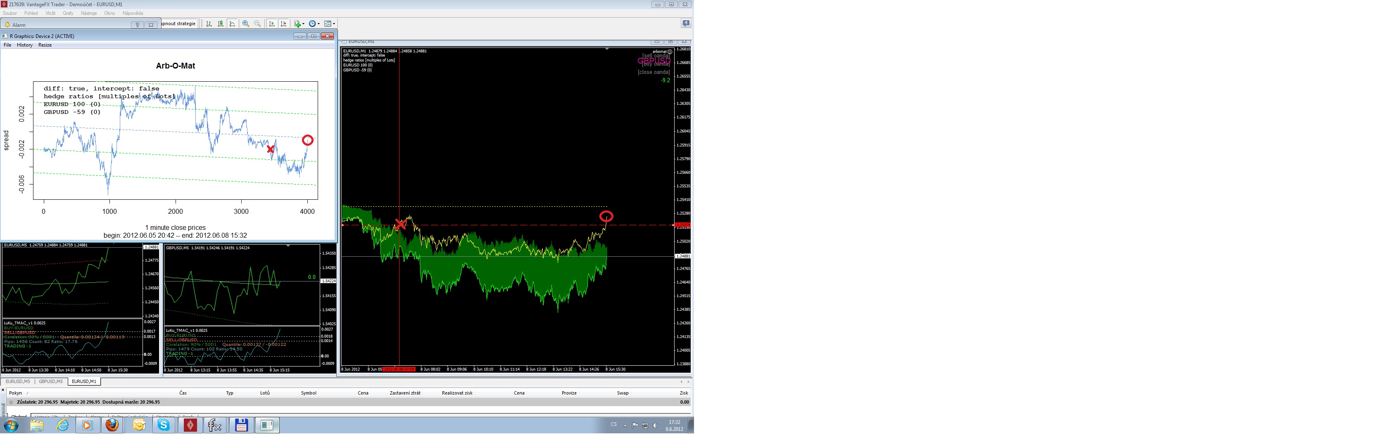
Task: Click the volume speaker tray icon
Action: (655, 426)
